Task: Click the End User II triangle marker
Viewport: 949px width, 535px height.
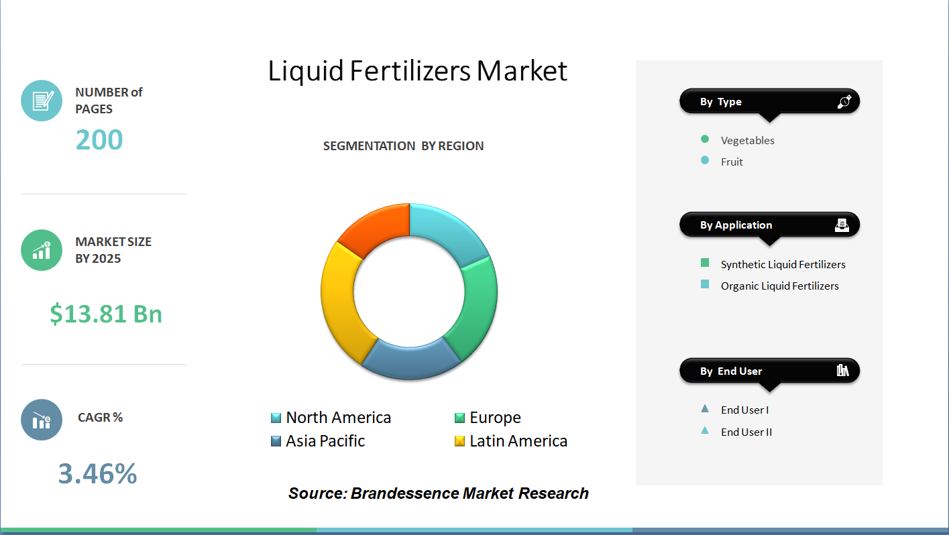Action: [704, 430]
